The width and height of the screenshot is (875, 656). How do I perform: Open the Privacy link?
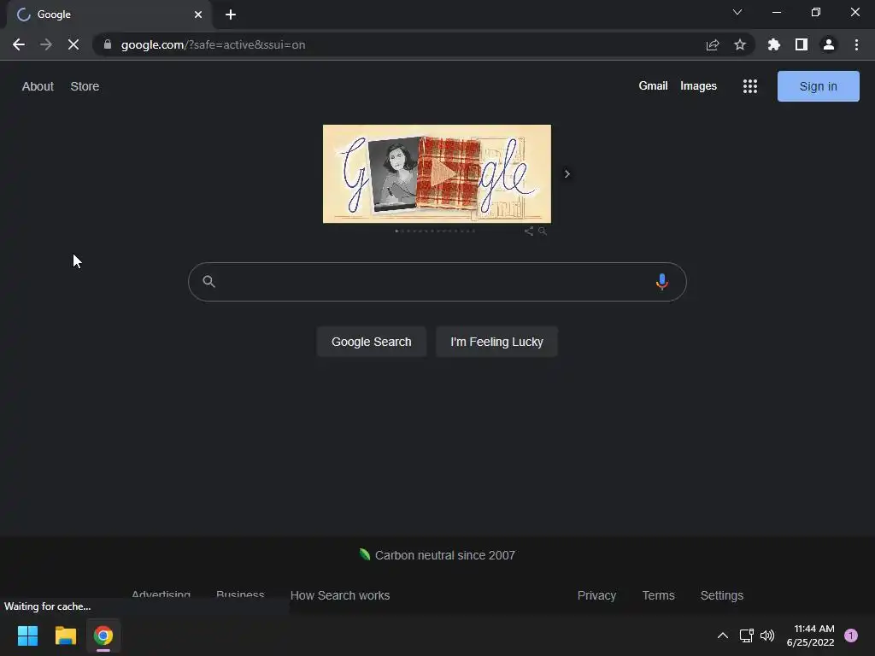pyautogui.click(x=596, y=595)
